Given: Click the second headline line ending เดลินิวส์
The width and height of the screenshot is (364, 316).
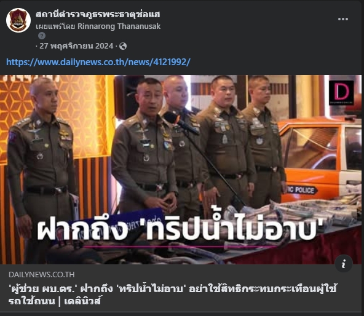Looking at the screenshot, I should 55,301.
